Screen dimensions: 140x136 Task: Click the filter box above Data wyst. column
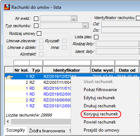103,63
